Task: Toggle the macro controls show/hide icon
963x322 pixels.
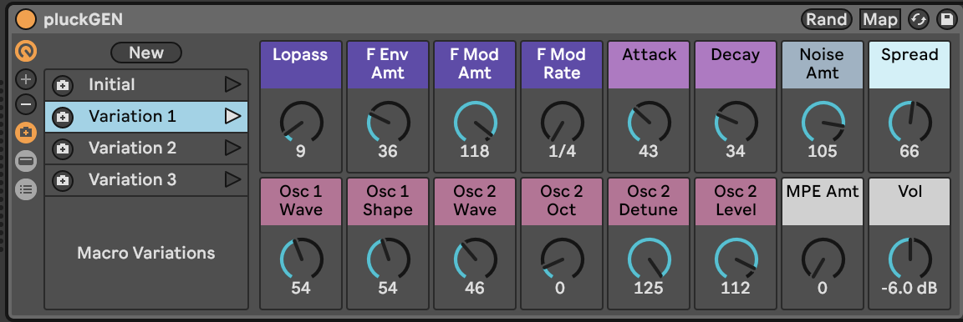Action: coord(26,51)
